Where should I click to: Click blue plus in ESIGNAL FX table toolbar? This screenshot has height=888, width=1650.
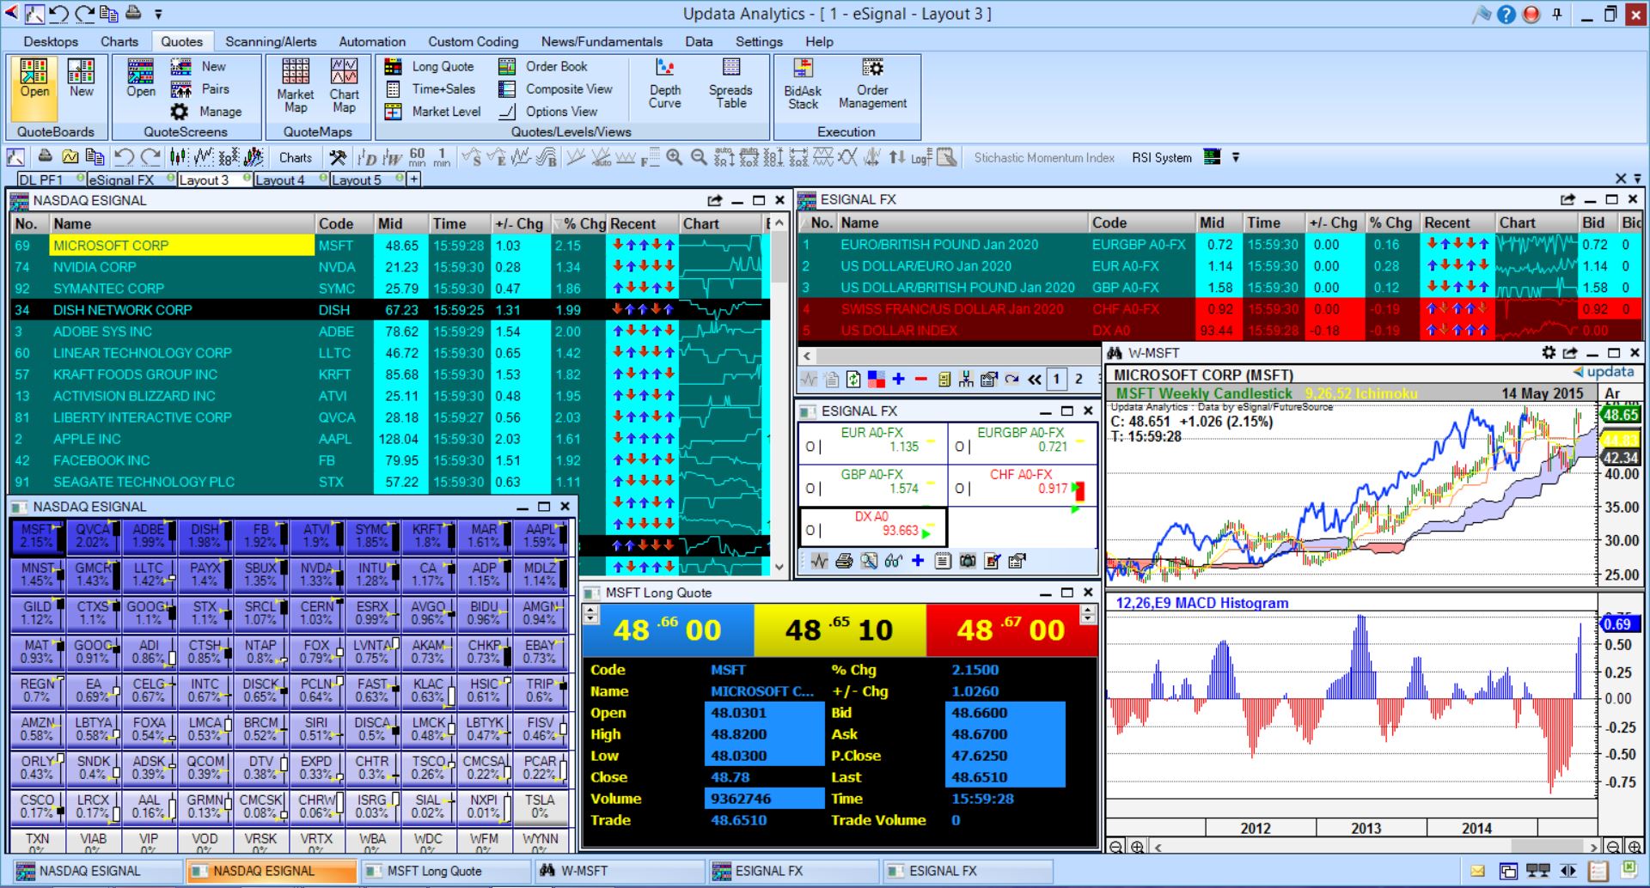pyautogui.click(x=898, y=379)
